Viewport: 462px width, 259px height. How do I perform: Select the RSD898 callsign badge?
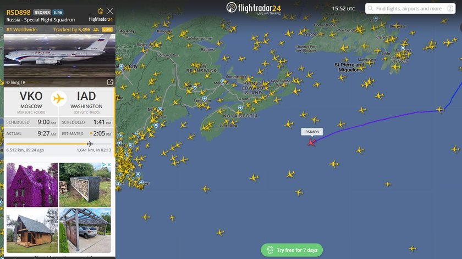42,13
